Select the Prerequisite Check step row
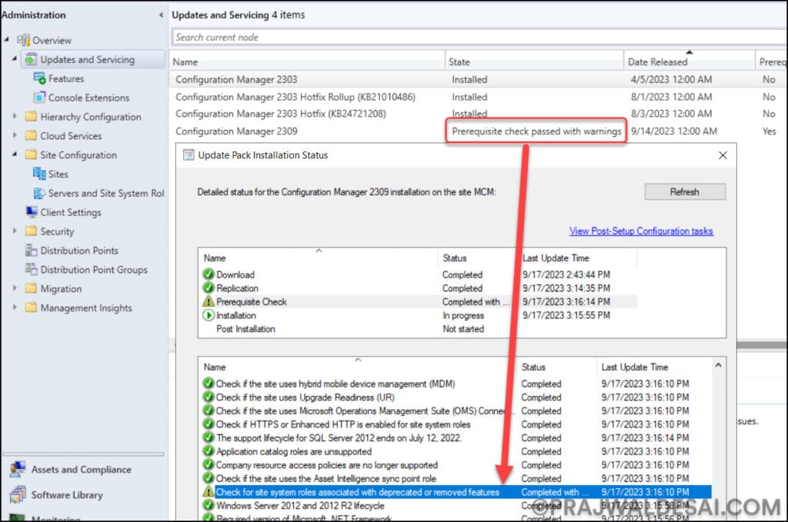Image resolution: width=788 pixels, height=522 pixels. pyautogui.click(x=418, y=301)
